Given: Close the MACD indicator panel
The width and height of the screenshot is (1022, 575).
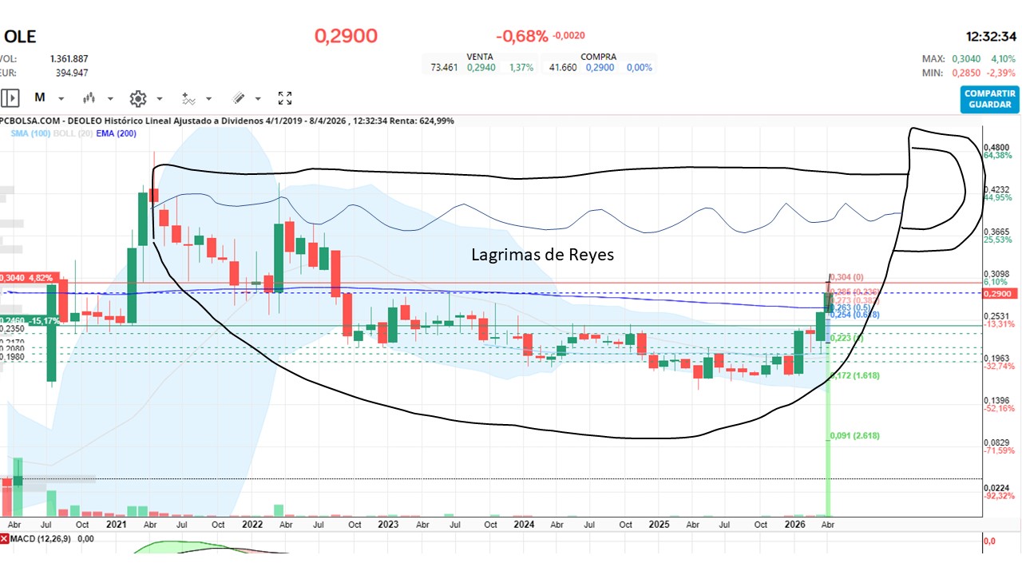Looking at the screenshot, I should click(4, 539).
